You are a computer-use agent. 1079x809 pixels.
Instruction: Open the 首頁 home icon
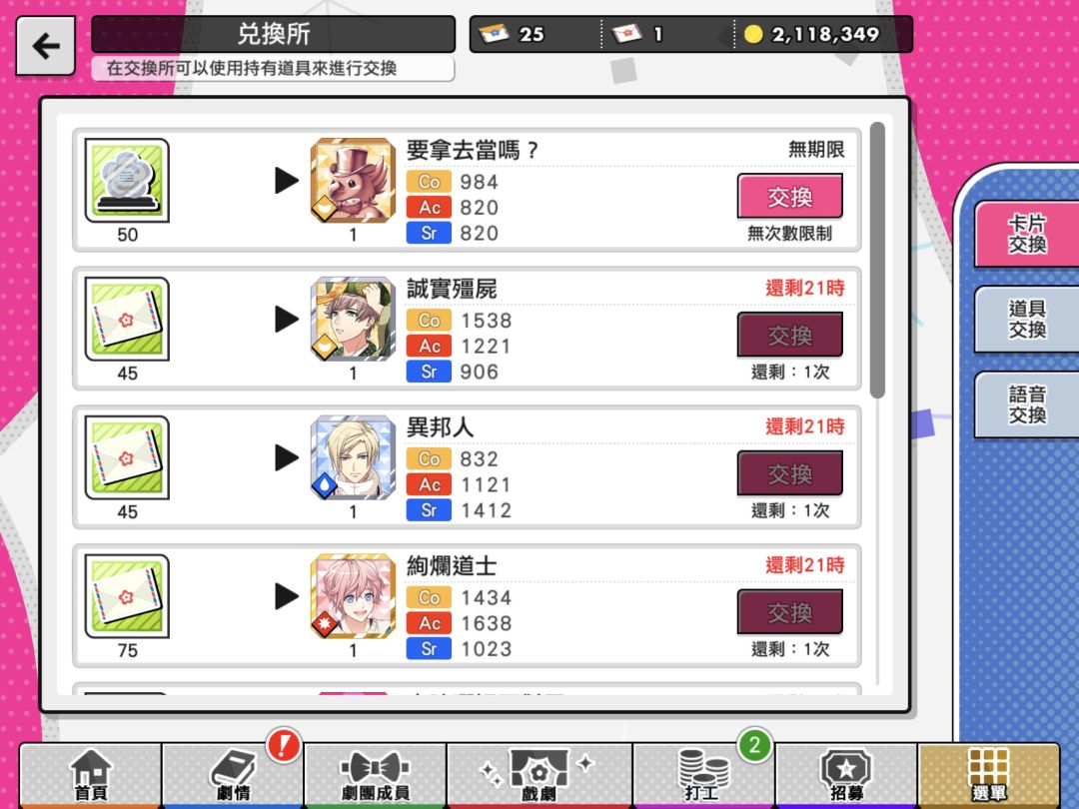[x=91, y=775]
